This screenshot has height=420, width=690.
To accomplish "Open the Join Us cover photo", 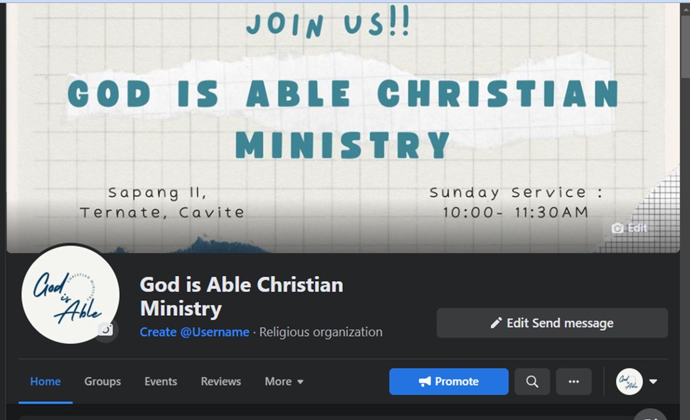I will [x=343, y=128].
